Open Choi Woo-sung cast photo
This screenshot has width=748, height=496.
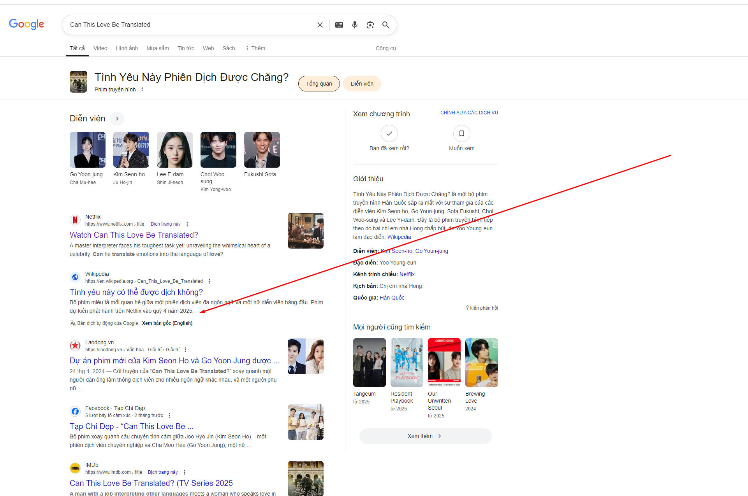pos(218,150)
